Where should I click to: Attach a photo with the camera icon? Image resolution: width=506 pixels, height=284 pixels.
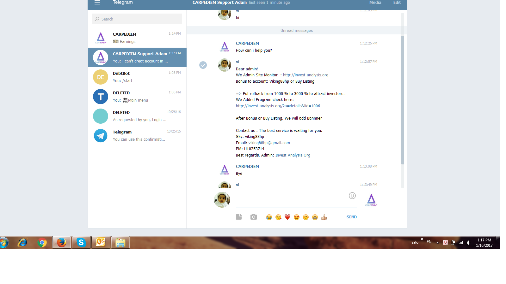(x=254, y=217)
